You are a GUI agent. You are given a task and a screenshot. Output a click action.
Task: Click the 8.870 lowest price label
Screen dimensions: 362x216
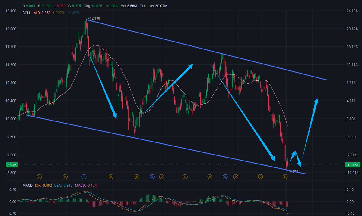[294, 171]
